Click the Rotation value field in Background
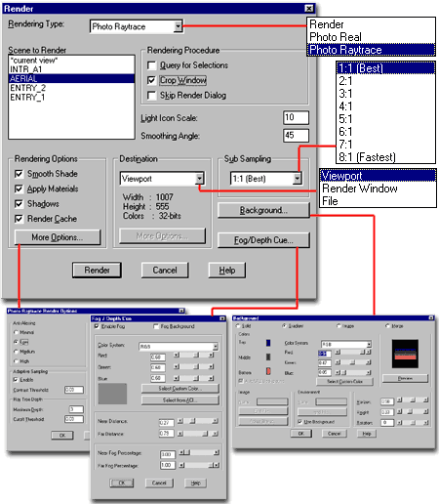 tap(387, 423)
